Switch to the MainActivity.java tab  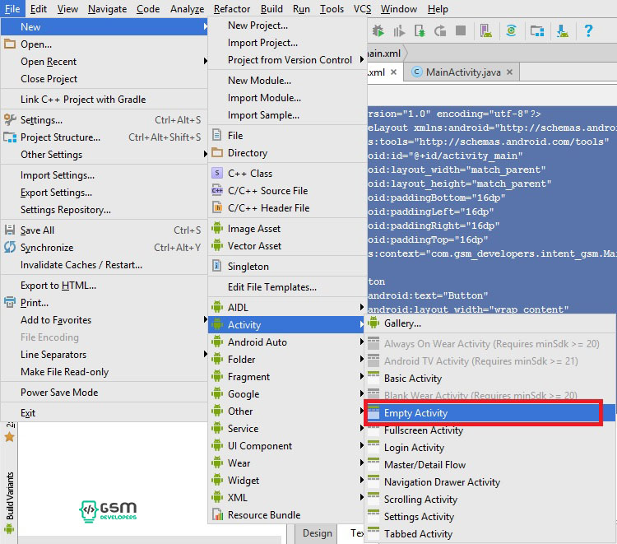coord(462,72)
